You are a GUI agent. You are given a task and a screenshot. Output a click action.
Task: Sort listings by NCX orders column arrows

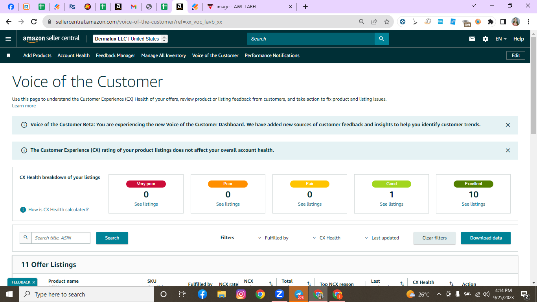[x=271, y=284]
